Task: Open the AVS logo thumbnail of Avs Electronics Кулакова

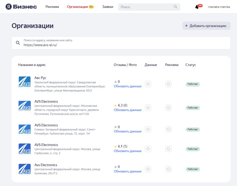Action: click(25, 169)
